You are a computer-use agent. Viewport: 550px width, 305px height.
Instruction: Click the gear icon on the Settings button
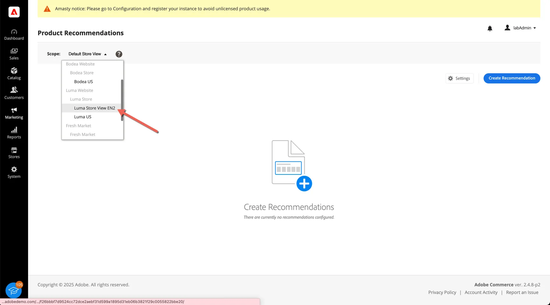point(450,78)
